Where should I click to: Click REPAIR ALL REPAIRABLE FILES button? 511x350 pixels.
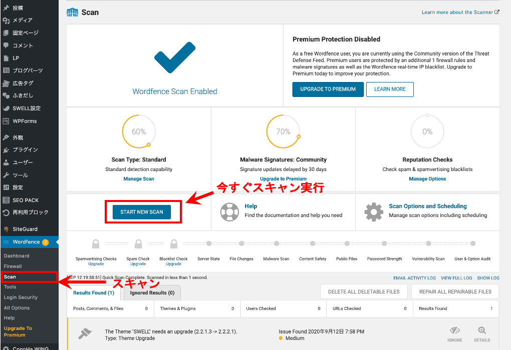click(455, 292)
